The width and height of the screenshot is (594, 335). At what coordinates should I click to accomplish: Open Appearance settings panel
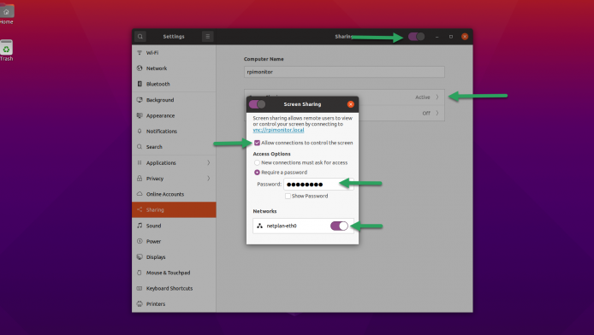174,115
